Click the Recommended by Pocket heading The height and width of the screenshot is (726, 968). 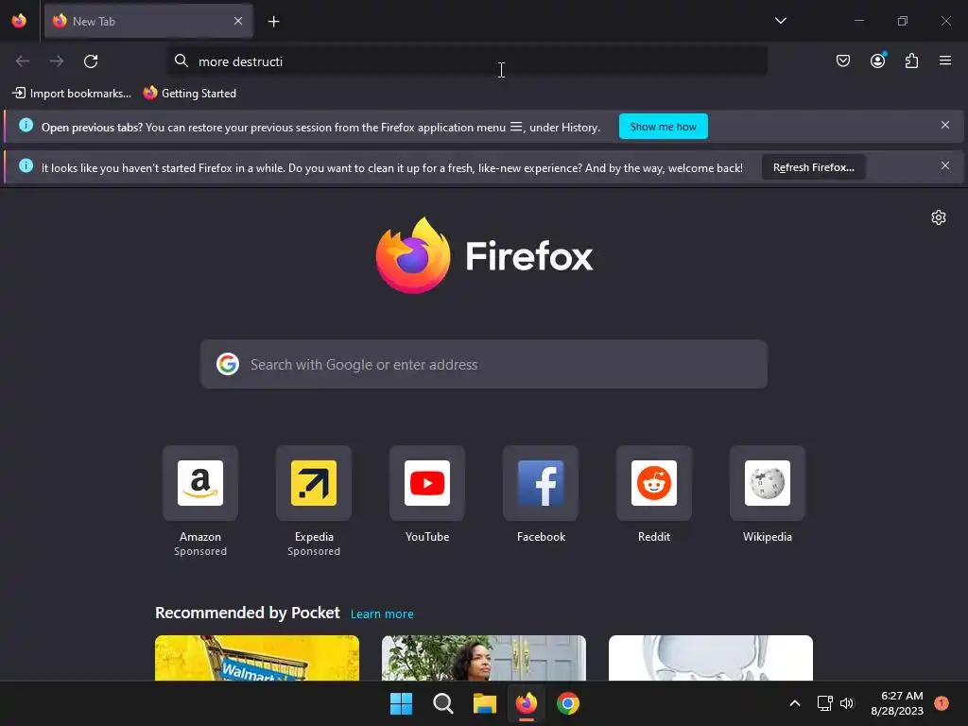point(248,613)
